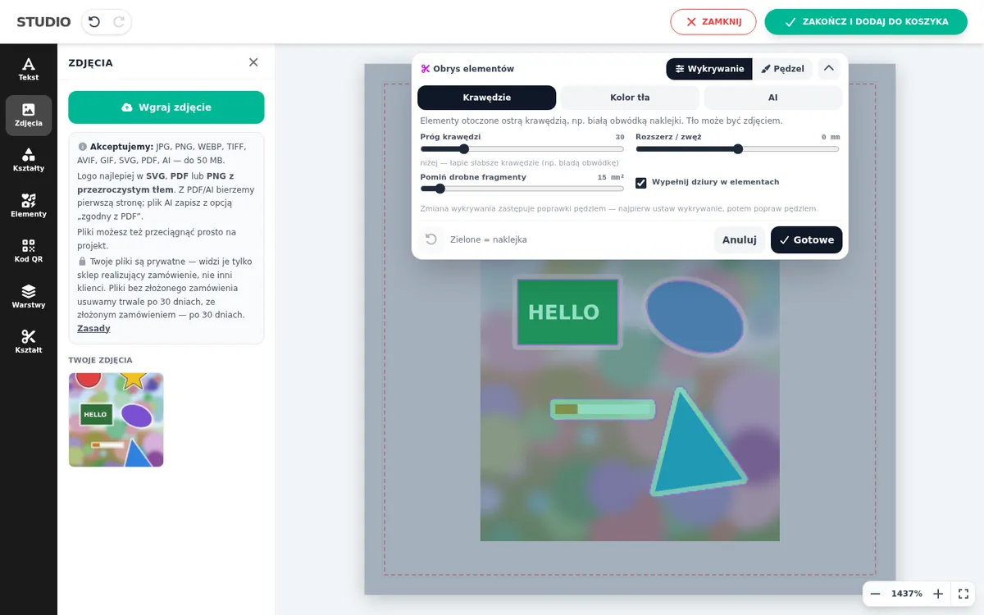This screenshot has width=984, height=615.
Task: Switch to Wykrywanie mode
Action: [x=709, y=69]
